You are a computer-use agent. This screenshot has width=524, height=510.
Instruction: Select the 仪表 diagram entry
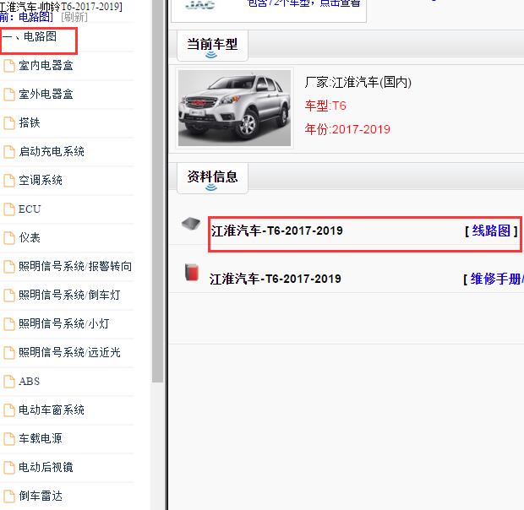(x=30, y=237)
